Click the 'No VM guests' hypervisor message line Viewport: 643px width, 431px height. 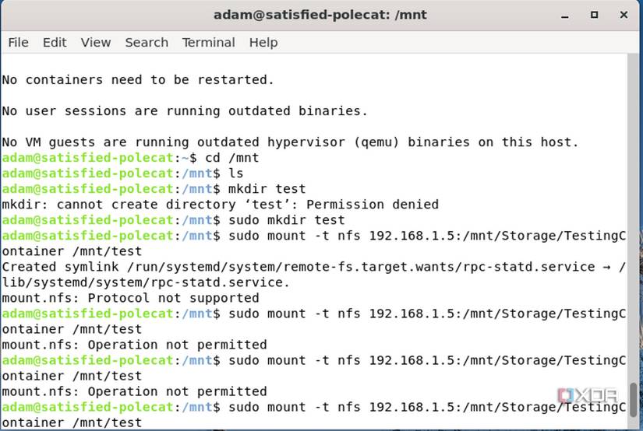[x=290, y=142]
